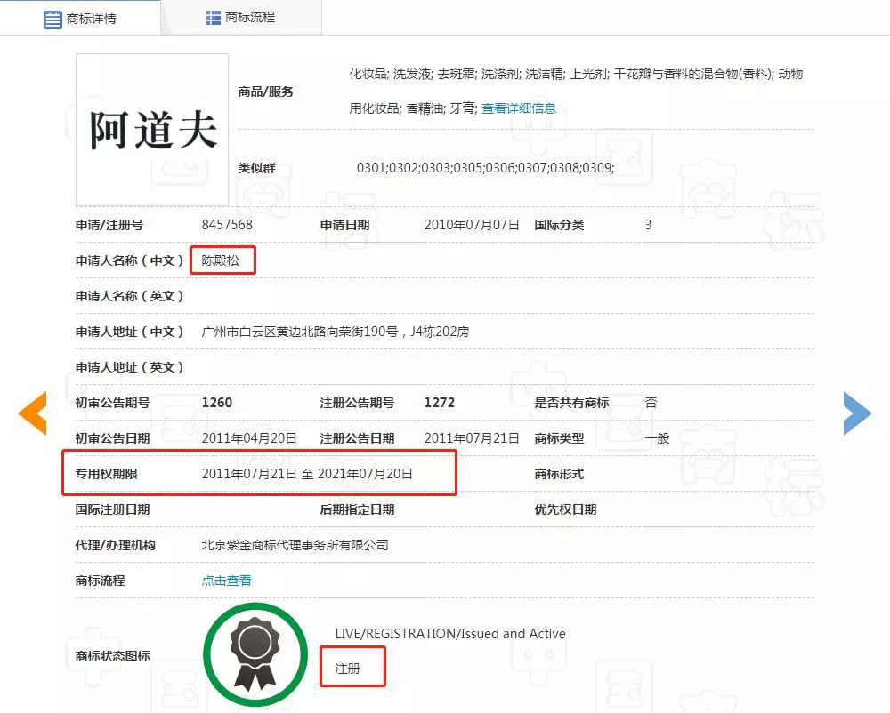Viewport: 890px width, 713px height.
Task: Click the 阿道夫 trademark image
Action: pyautogui.click(x=152, y=130)
